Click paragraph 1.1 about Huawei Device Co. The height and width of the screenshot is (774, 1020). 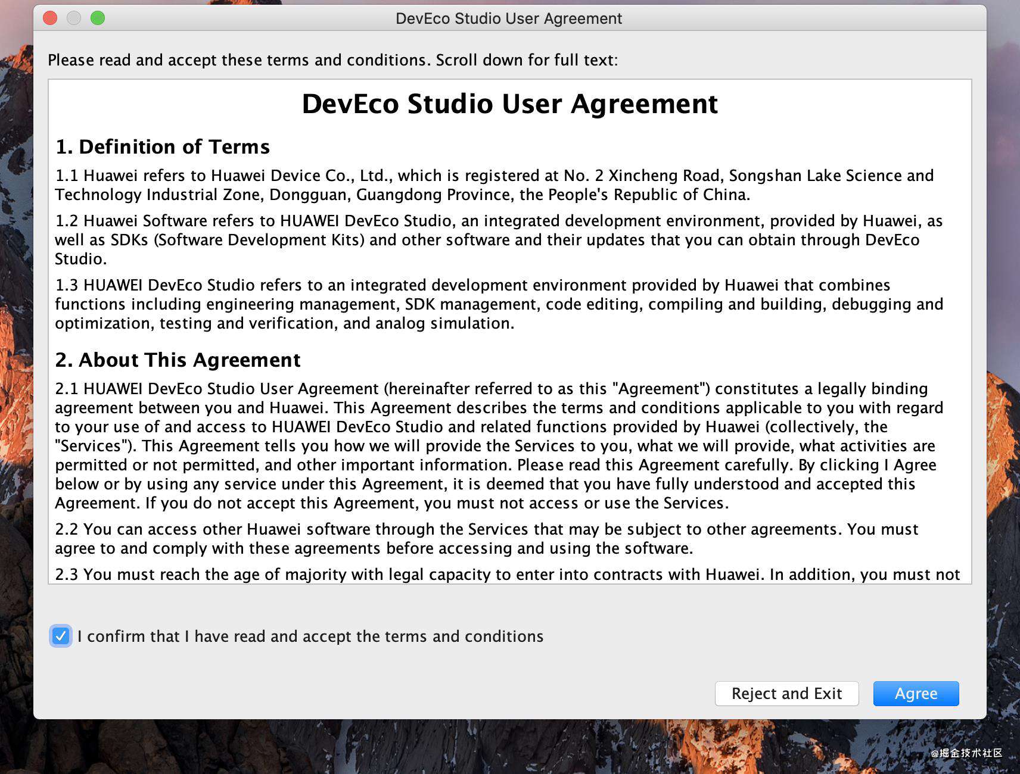pyautogui.click(x=495, y=185)
